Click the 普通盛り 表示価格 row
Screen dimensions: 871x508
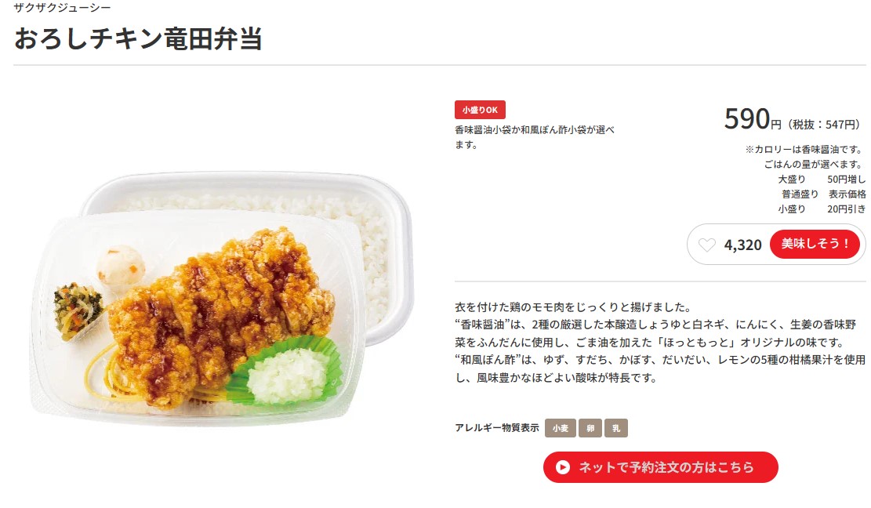click(x=824, y=194)
